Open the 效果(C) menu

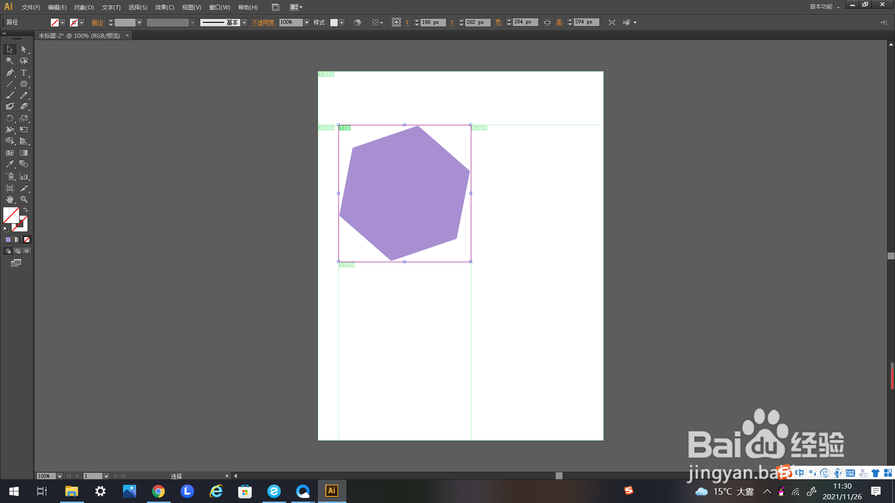(165, 7)
